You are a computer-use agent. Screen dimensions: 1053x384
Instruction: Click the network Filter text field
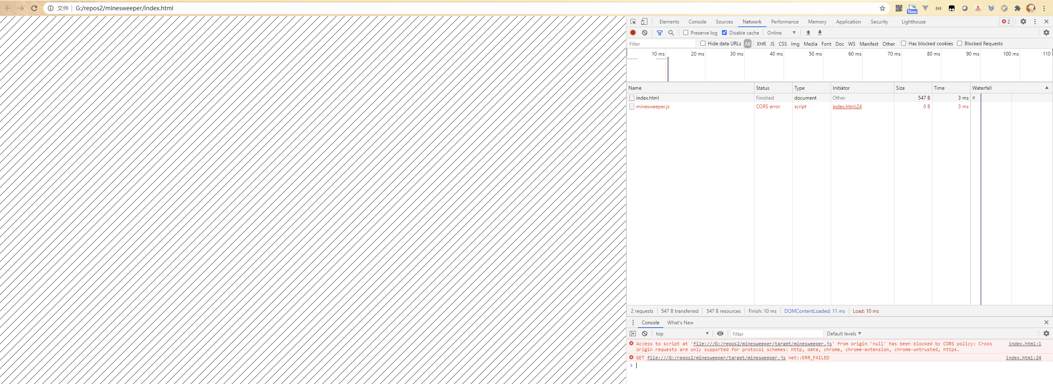pos(661,44)
